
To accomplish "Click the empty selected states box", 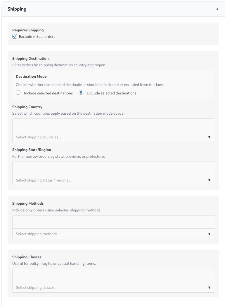I will click(113, 169).
